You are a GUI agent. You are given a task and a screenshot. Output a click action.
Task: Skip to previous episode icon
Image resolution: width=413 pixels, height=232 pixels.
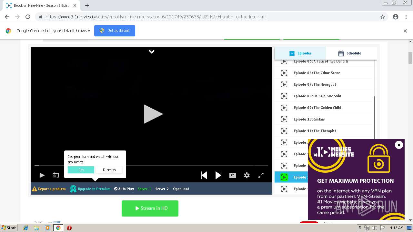click(204, 175)
